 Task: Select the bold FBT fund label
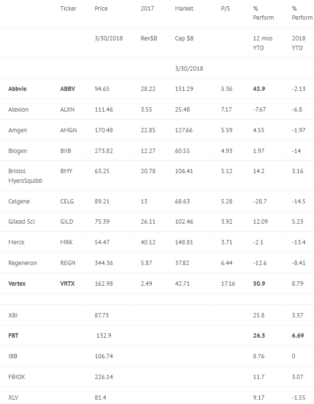point(13,336)
